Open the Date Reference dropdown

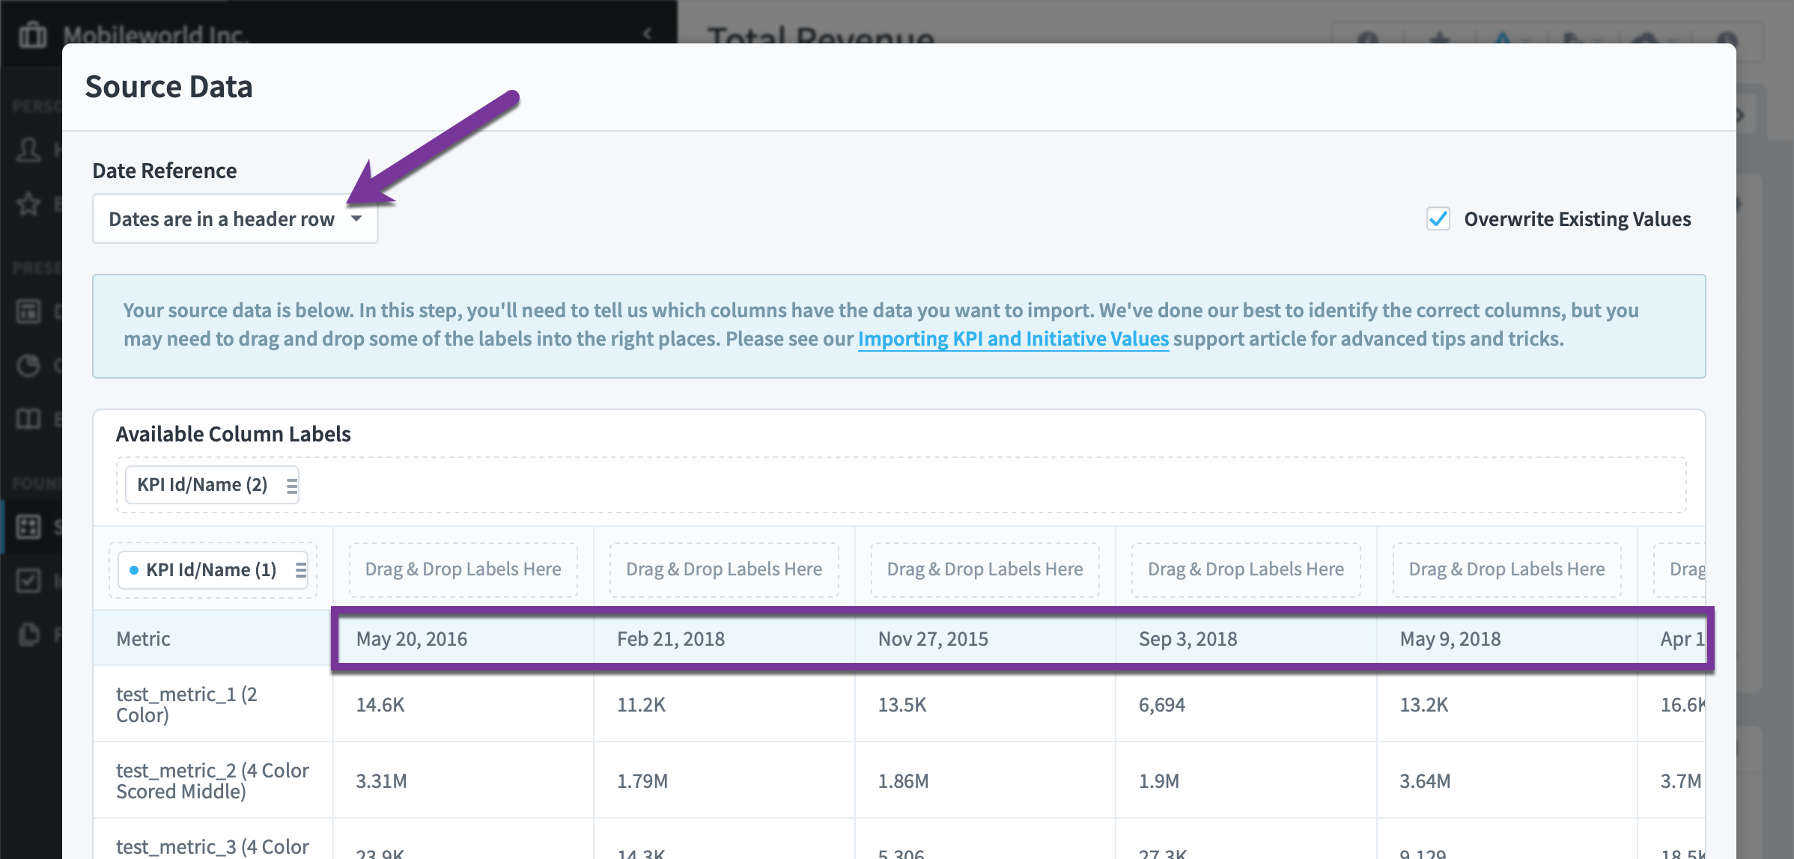(235, 218)
